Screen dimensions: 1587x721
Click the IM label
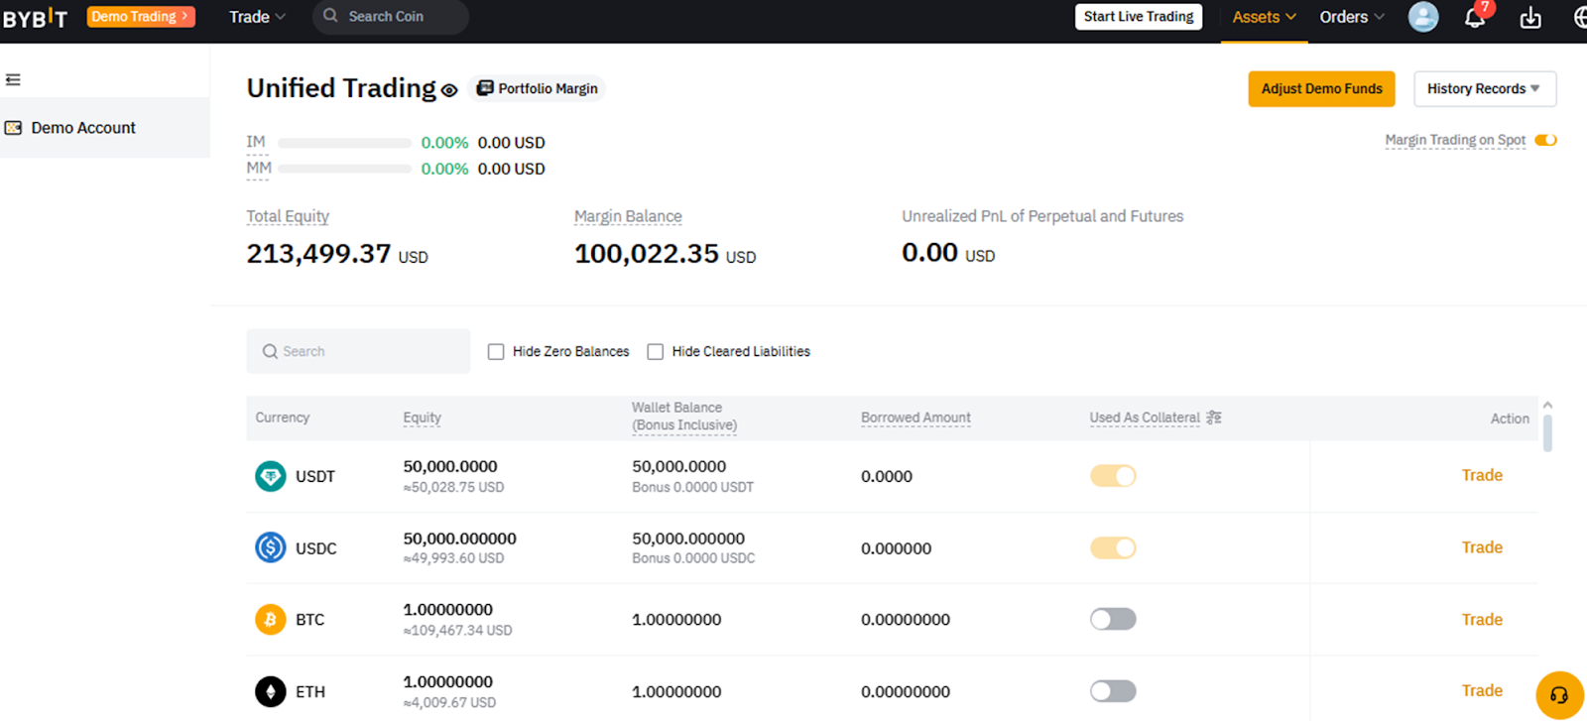coord(256,143)
